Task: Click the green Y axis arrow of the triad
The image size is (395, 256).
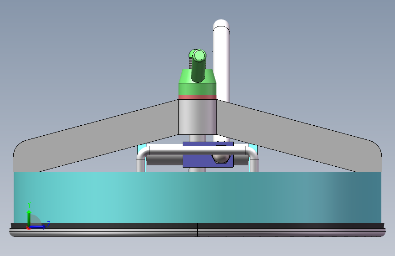Action: pyautogui.click(x=29, y=218)
